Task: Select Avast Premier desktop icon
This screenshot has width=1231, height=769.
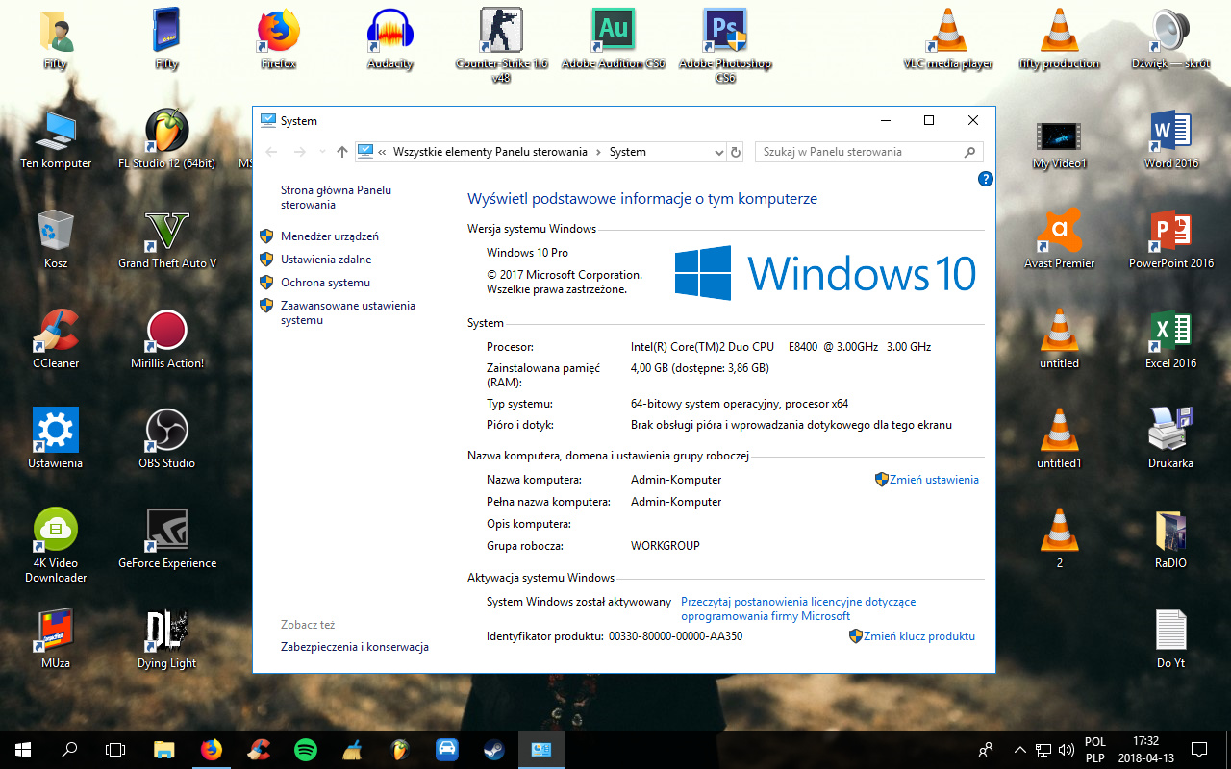Action: 1060,239
